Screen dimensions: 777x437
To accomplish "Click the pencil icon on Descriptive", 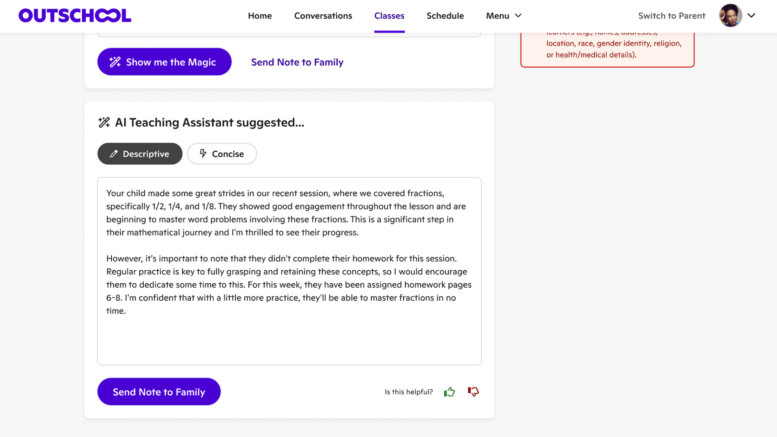I will [114, 154].
